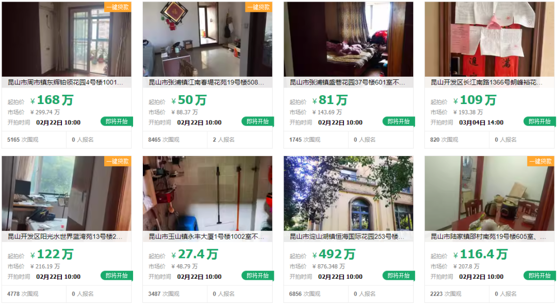Open title link 昆山开发区长江南路1366号朗峰裕花
557x307 pixels.
pyautogui.click(x=486, y=82)
